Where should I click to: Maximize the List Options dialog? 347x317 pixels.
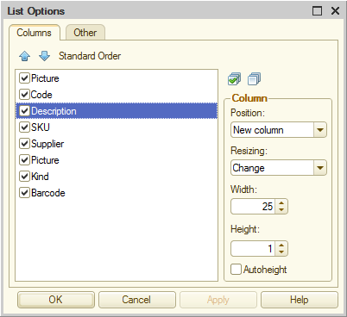point(317,11)
